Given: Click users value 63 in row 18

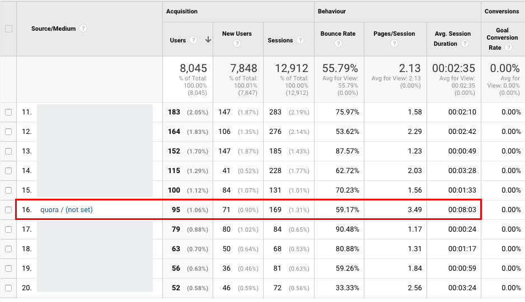Looking at the screenshot, I should 176,249.
